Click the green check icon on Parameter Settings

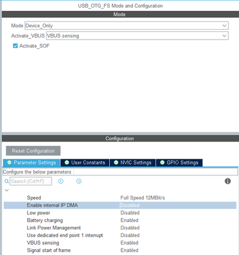[x=10, y=163]
